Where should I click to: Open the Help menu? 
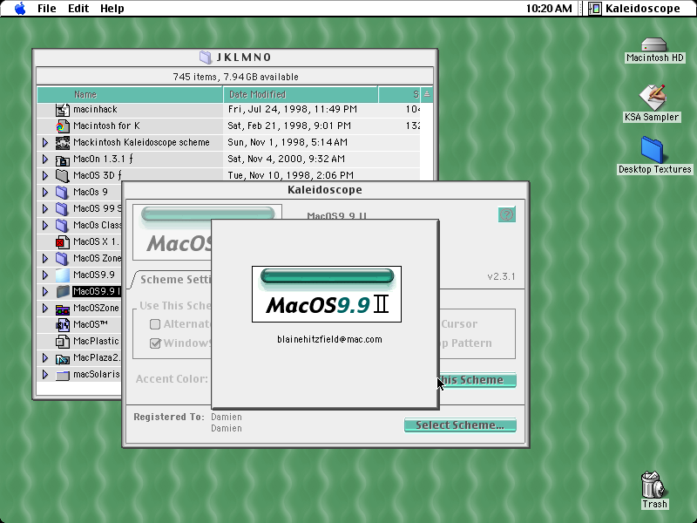point(112,9)
